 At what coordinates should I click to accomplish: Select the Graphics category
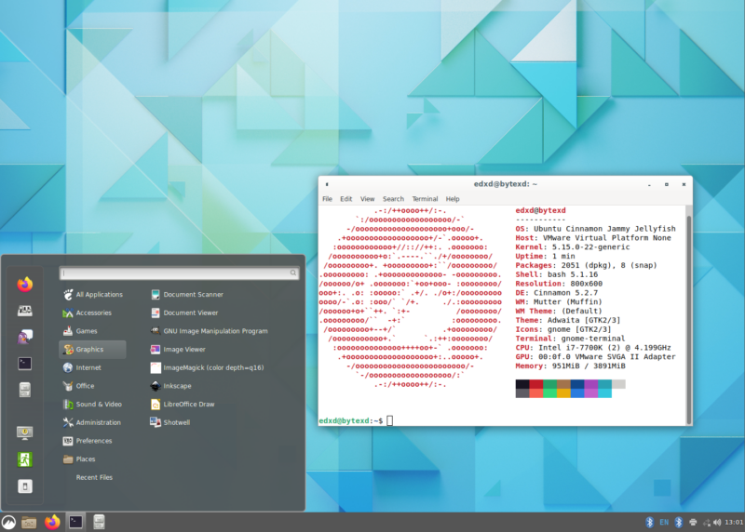click(92, 350)
